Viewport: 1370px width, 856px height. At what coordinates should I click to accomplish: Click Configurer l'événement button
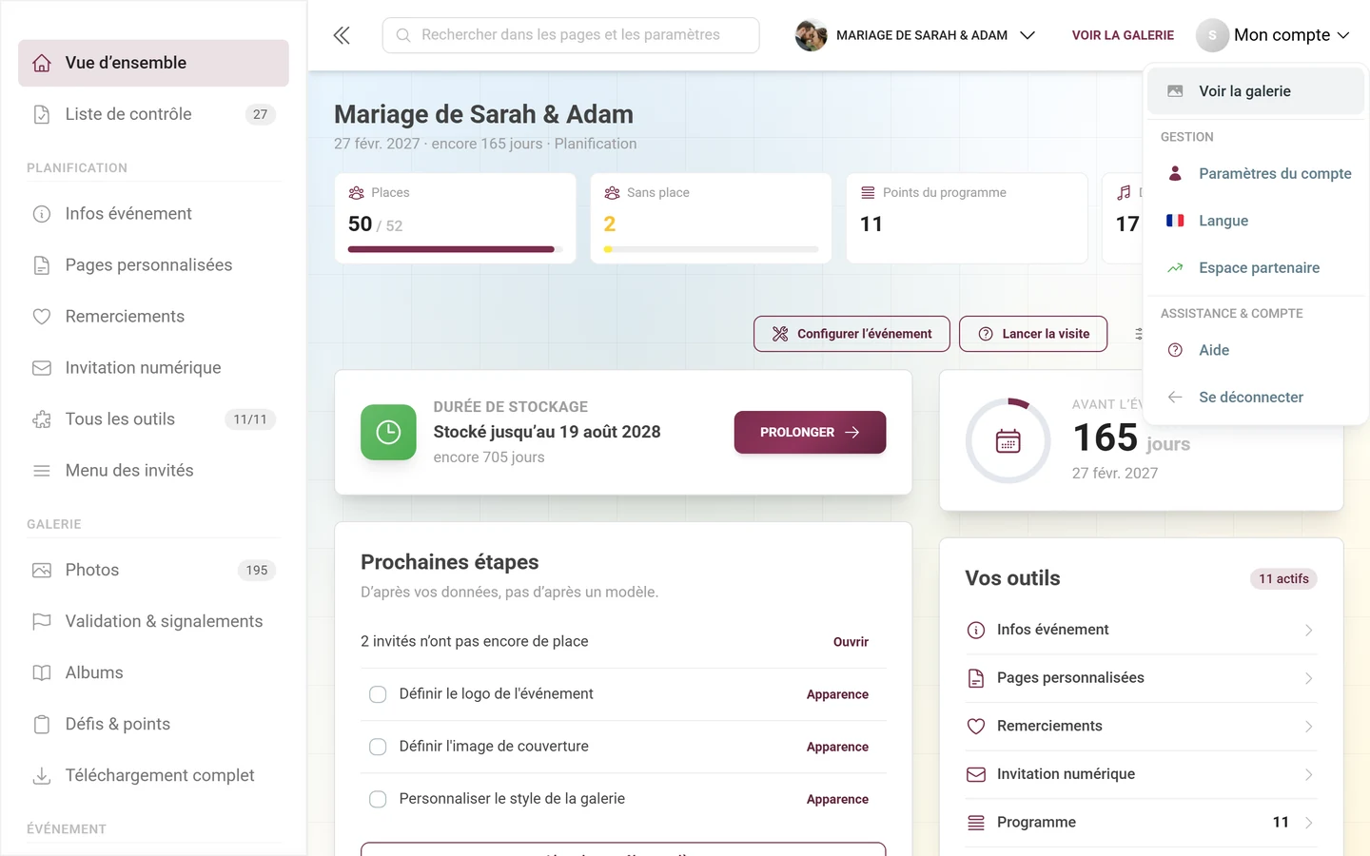click(851, 334)
